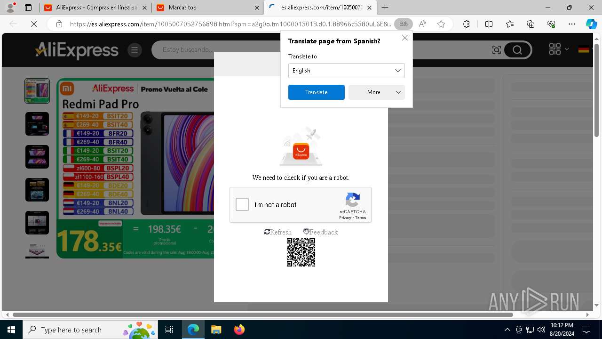Open the Favorites list icon
This screenshot has height=339, width=602.
point(510,24)
